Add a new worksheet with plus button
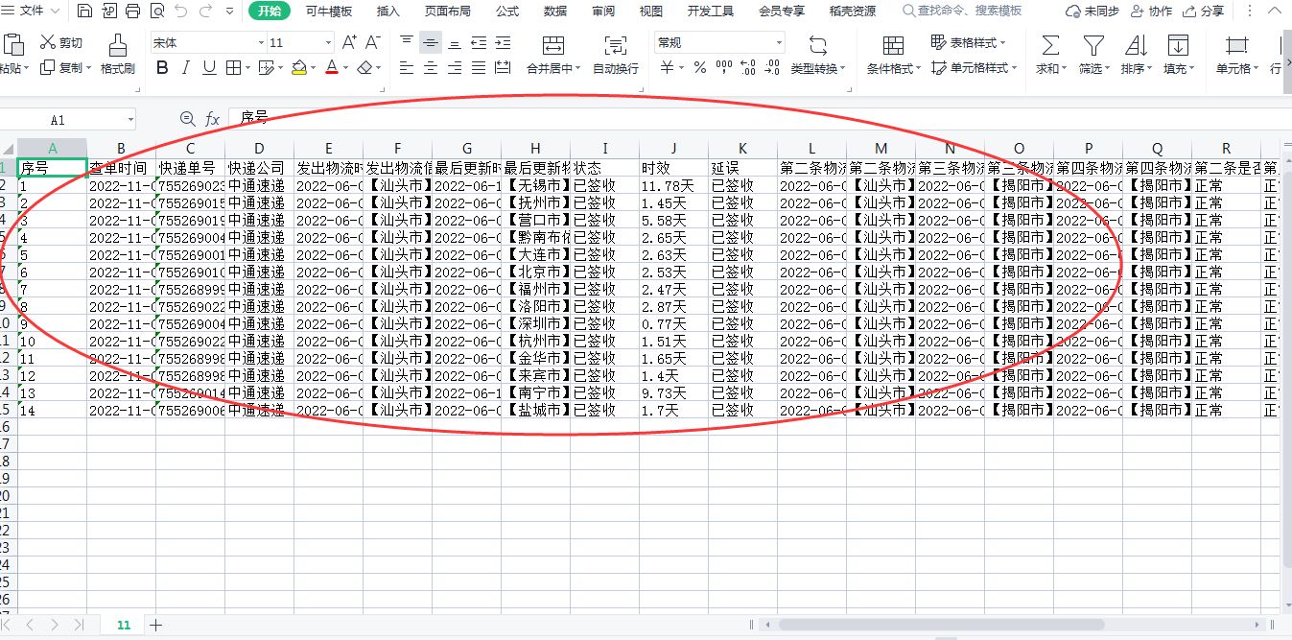The height and width of the screenshot is (640, 1292). 156,624
